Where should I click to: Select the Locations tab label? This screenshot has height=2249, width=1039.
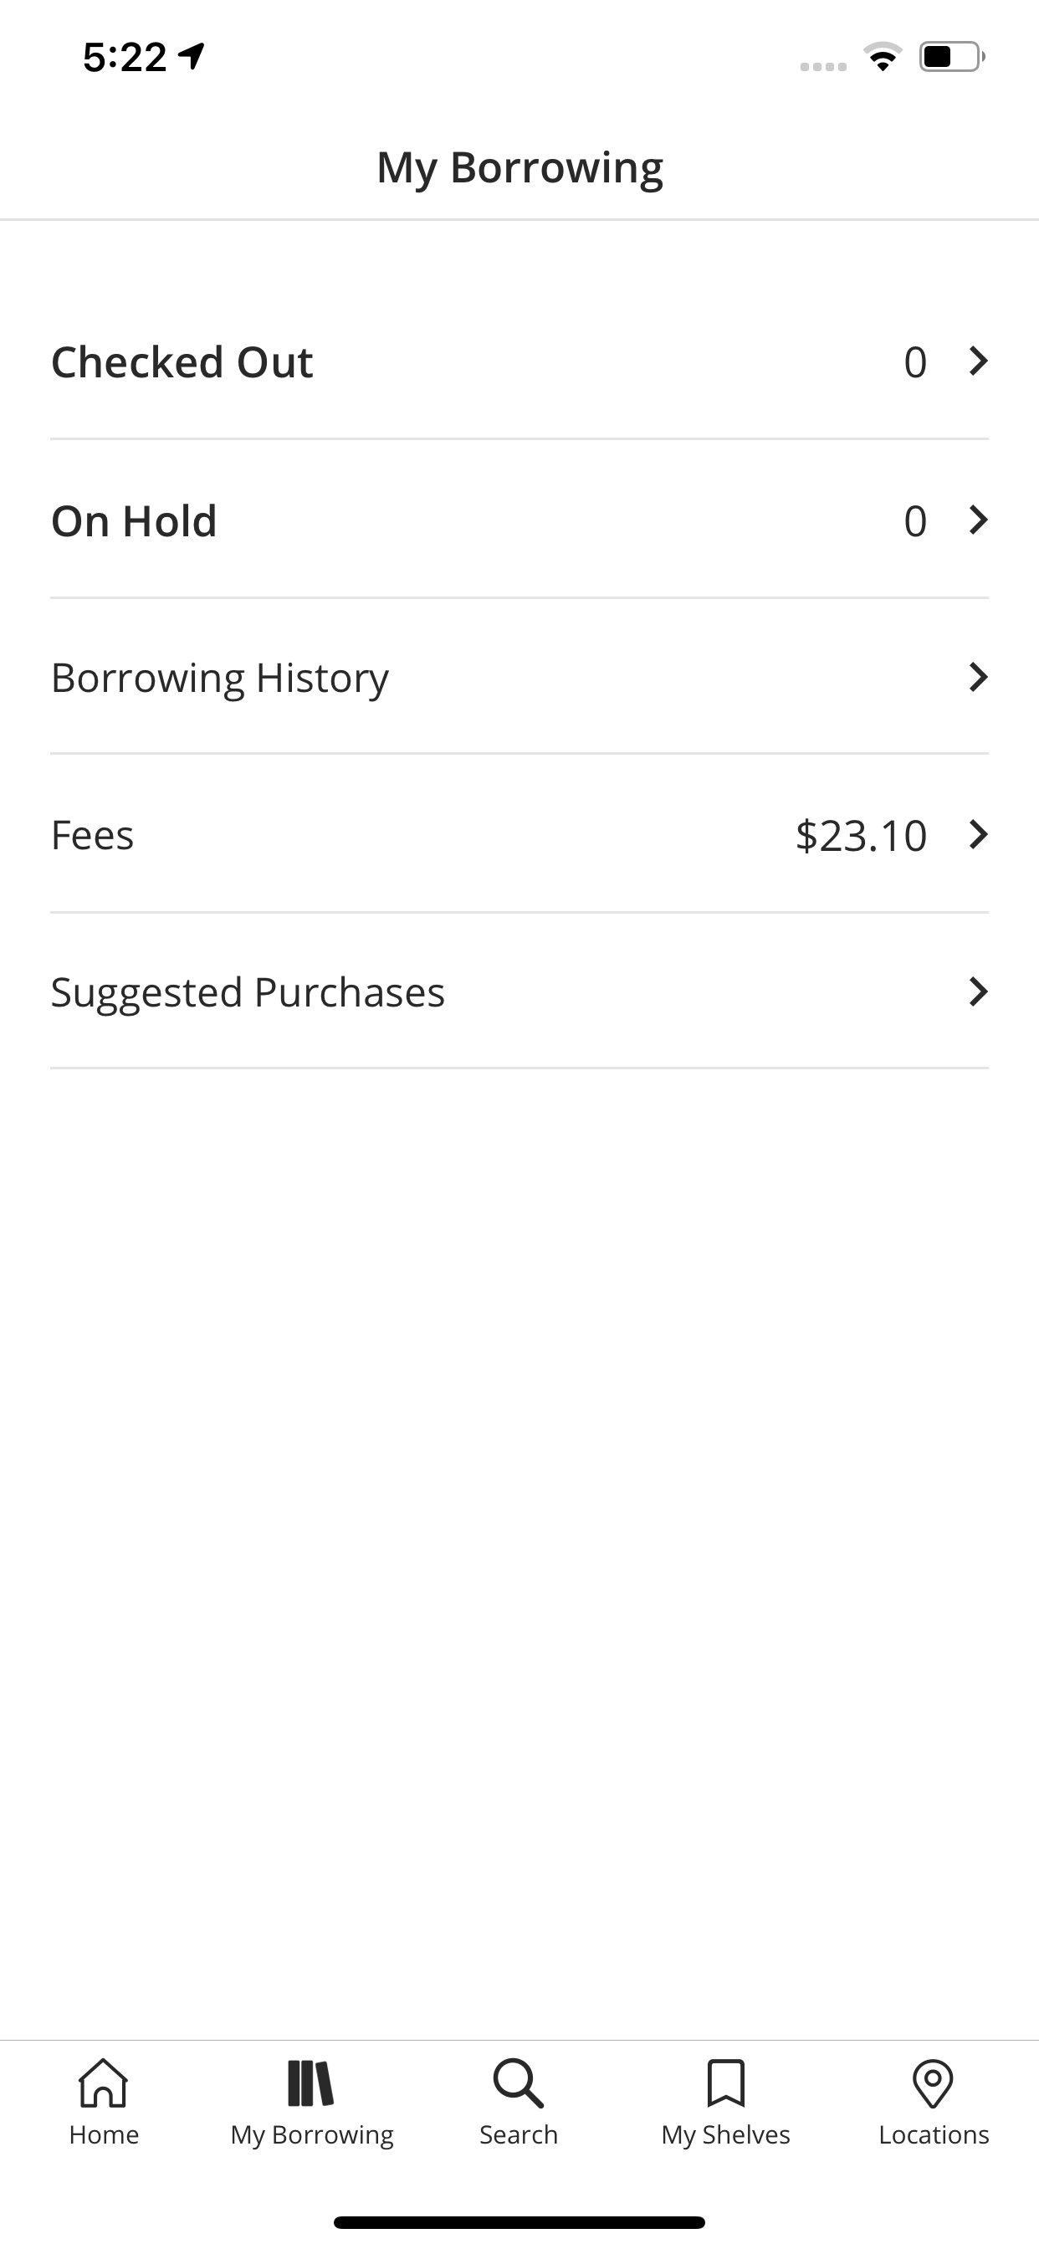click(x=934, y=2134)
